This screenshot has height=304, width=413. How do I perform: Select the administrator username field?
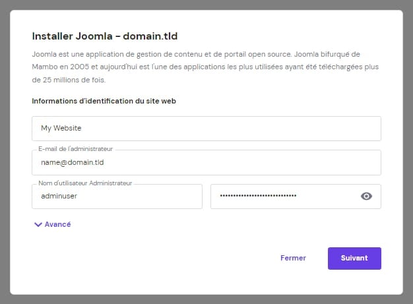coord(117,196)
